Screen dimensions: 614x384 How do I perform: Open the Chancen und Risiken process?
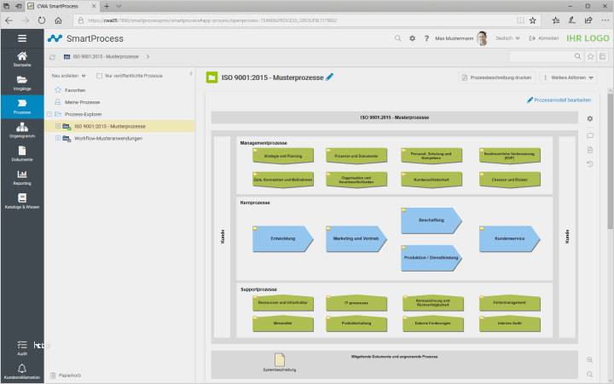[509, 180]
